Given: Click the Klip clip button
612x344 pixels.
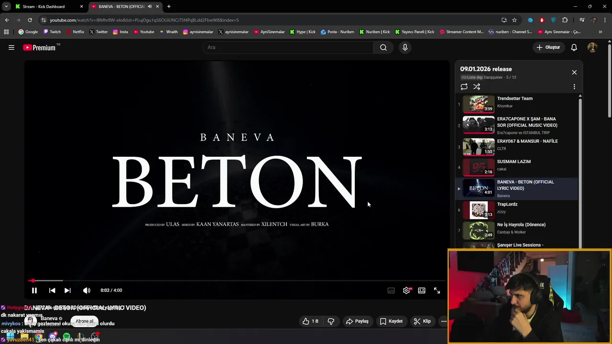Looking at the screenshot, I should tap(422, 321).
